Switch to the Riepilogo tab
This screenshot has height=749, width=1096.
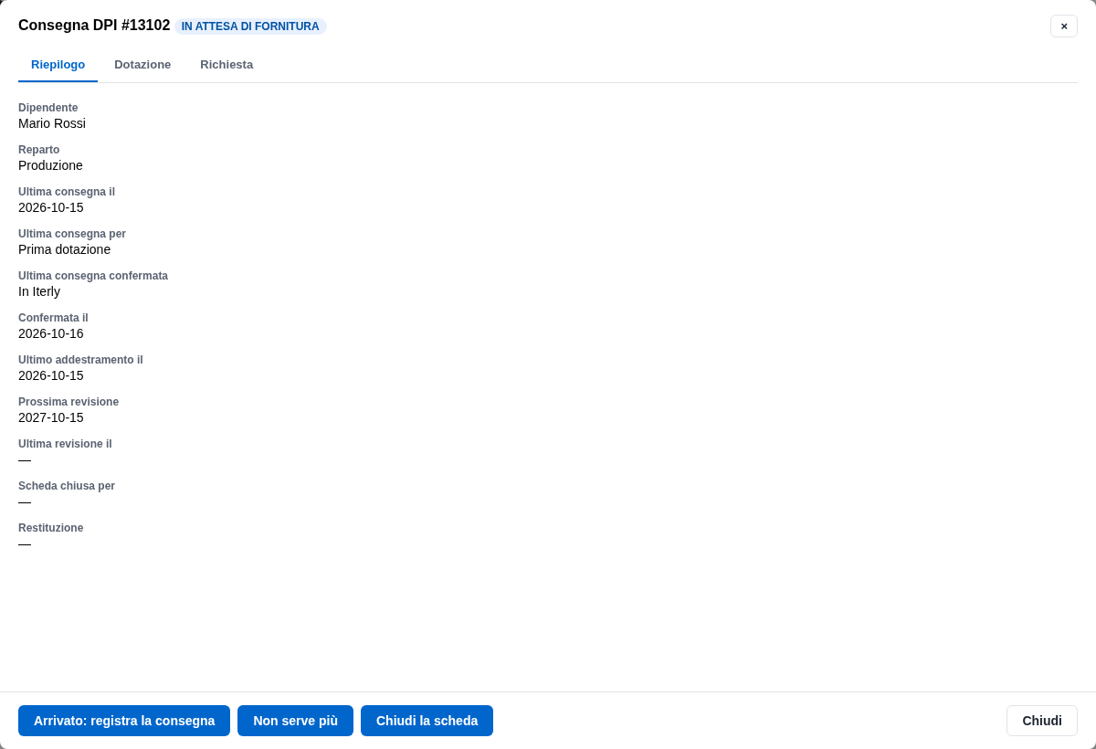58,65
